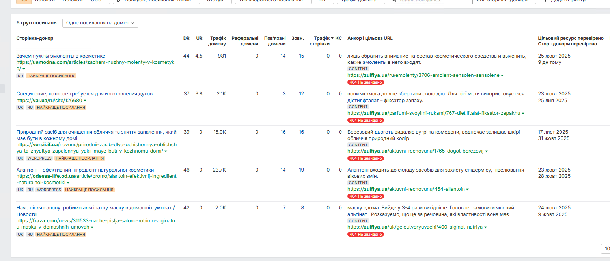Click external links value 12 for val.ua
This screenshot has width=610, height=261.
tap(302, 94)
